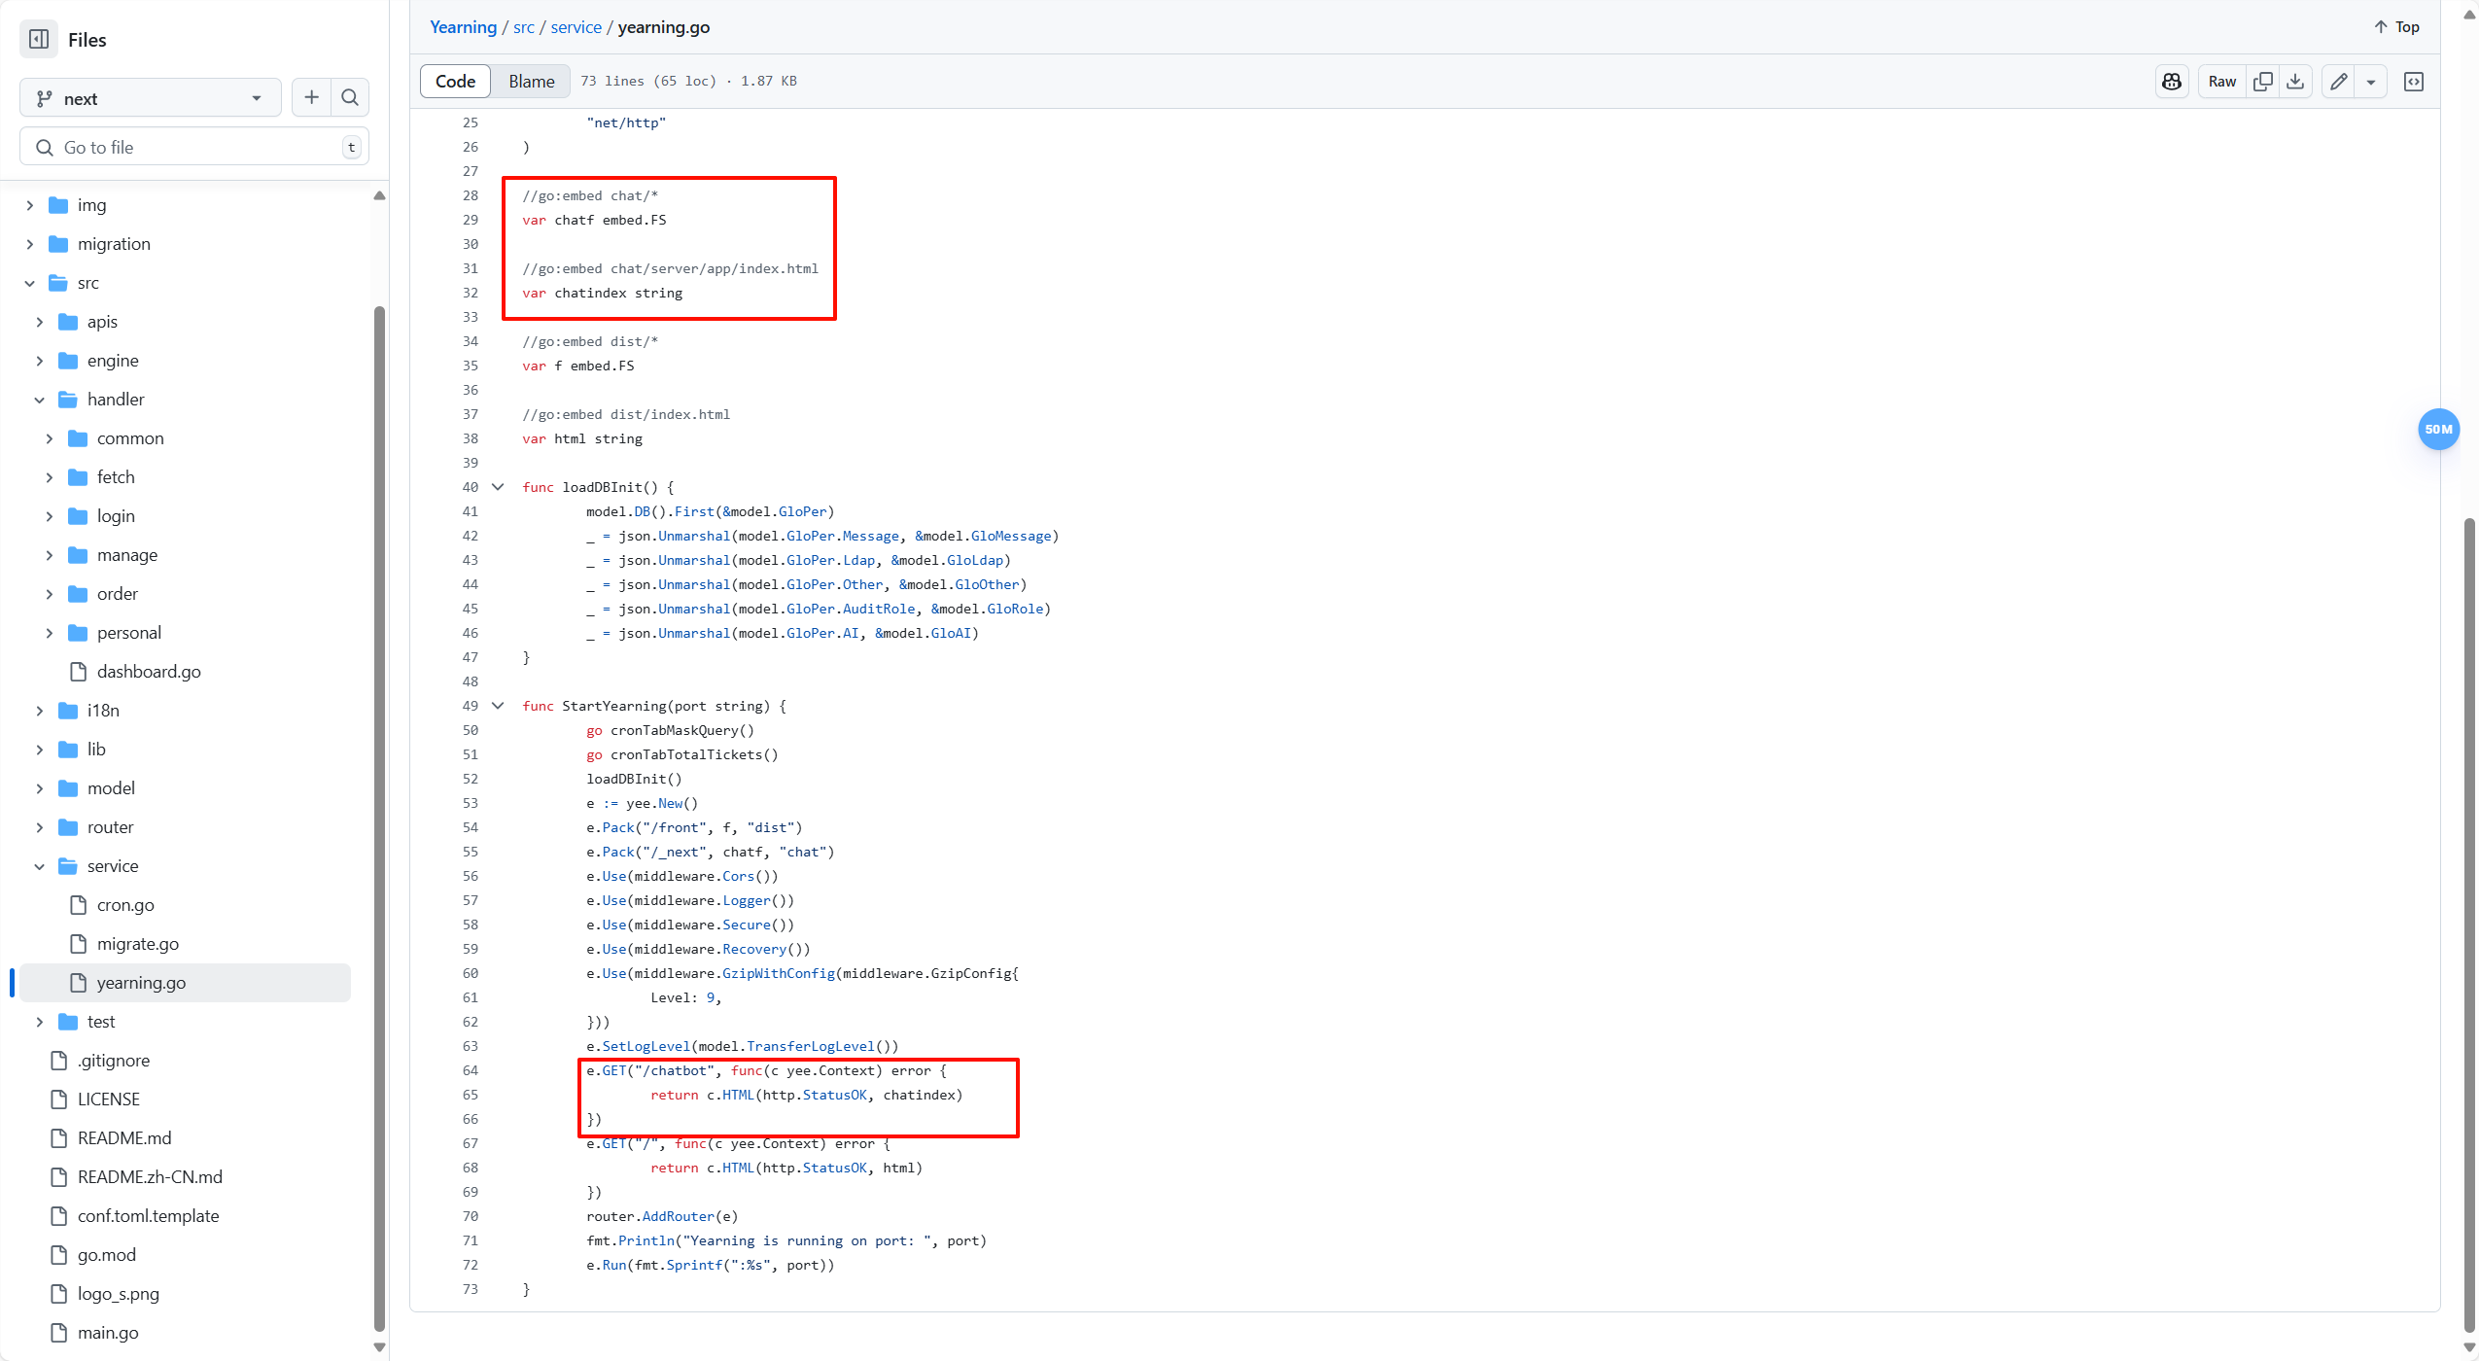
Task: Open README.md file
Action: point(124,1138)
